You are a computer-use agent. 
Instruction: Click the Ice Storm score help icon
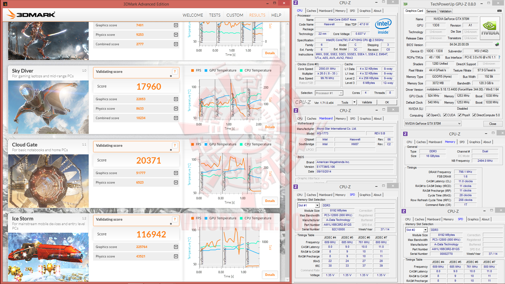tap(175, 219)
